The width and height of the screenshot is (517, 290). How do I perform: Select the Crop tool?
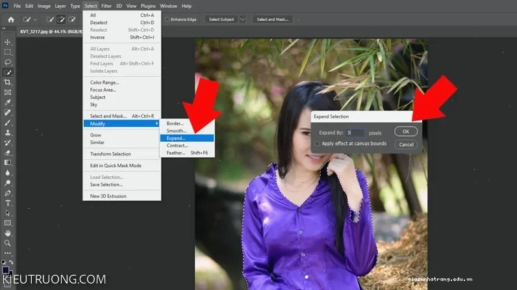8,82
